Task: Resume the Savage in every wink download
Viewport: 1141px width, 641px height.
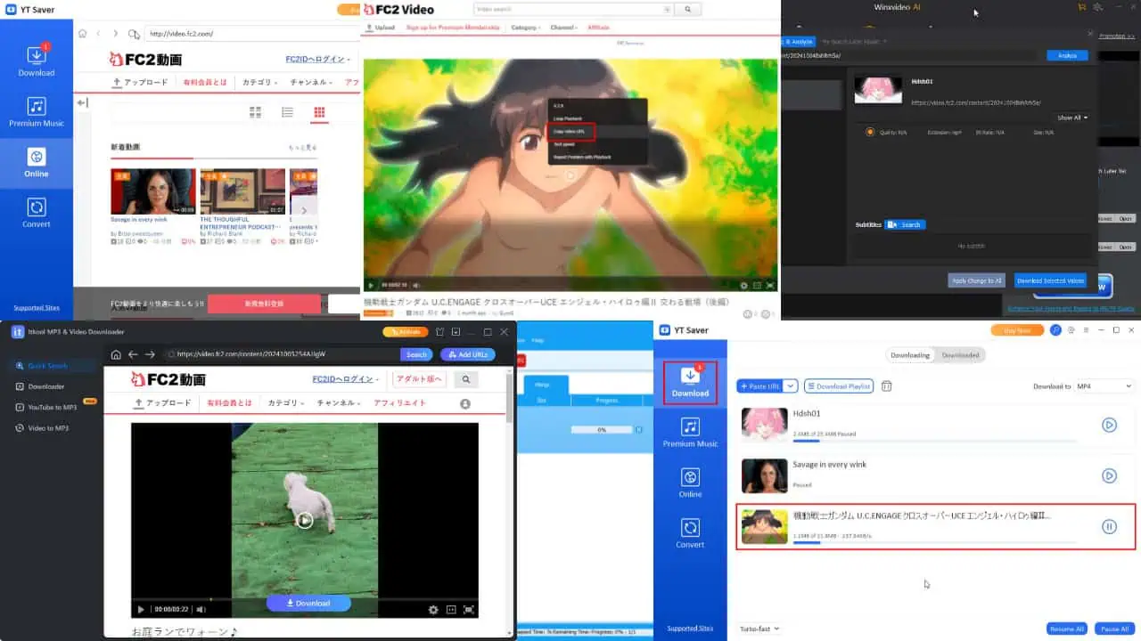Action: [1109, 475]
